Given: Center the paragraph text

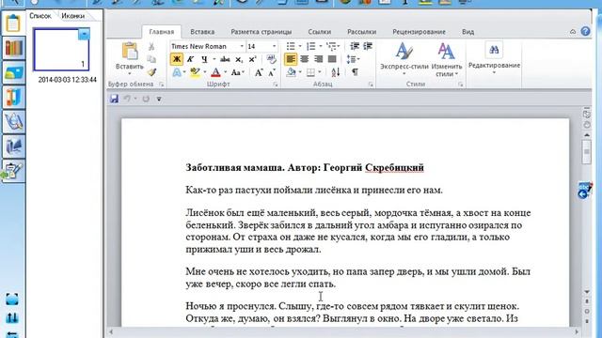Looking at the screenshot, I should [x=305, y=59].
